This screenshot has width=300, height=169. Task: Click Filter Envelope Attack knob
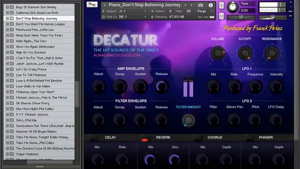pyautogui.click(x=98, y=120)
